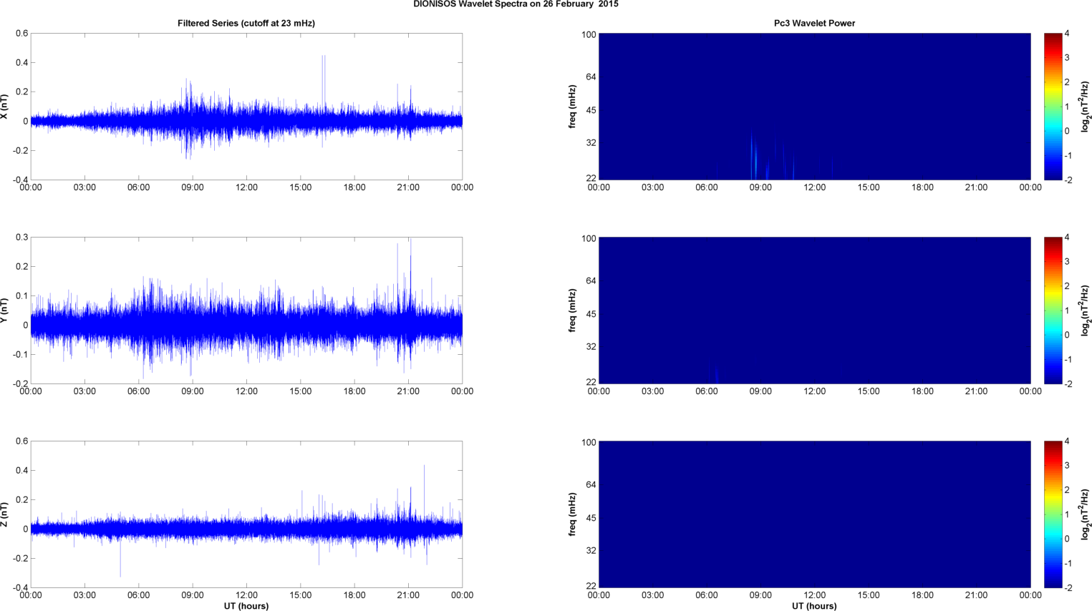The height and width of the screenshot is (611, 1092).
Task: Open the top Pc3 wavelet spectrogram panel
Action: (814, 107)
